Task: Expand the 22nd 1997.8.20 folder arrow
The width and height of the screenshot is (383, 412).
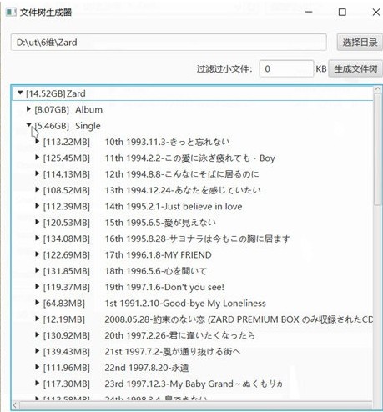Action: (x=37, y=367)
